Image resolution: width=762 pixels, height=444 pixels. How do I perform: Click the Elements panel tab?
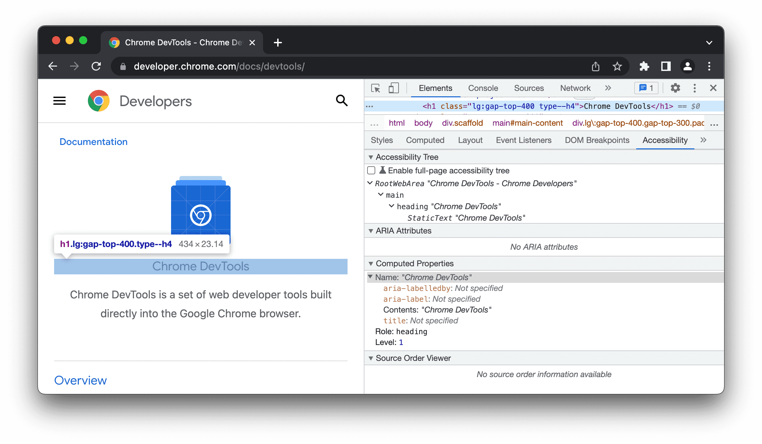[435, 88]
